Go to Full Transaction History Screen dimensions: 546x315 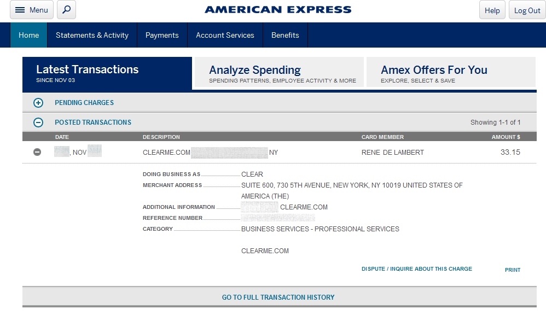[278, 297]
